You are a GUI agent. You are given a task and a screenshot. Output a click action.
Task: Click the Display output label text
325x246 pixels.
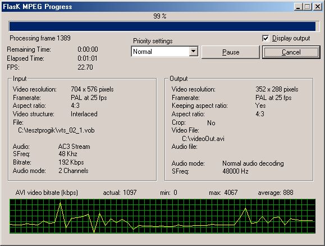pos(291,38)
